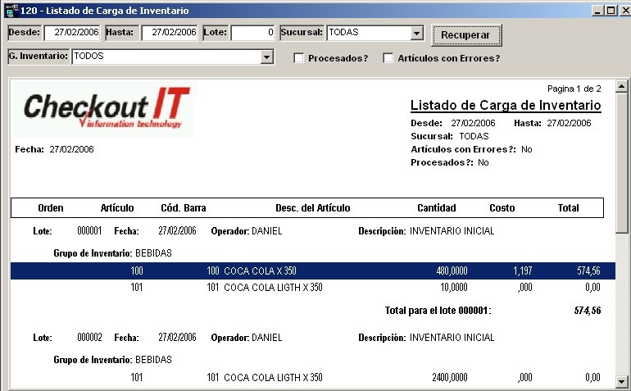Maximize the Listado de Carga window

click(x=611, y=11)
